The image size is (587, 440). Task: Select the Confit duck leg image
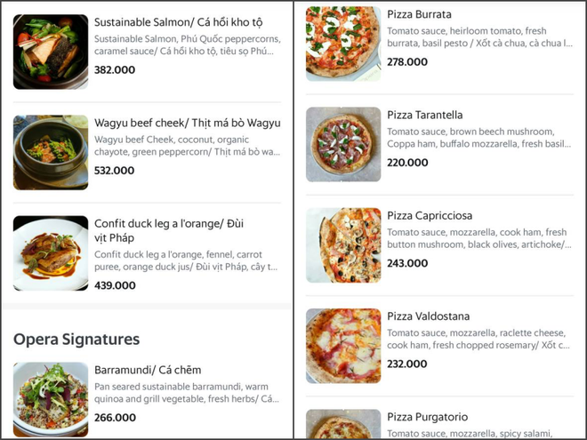pyautogui.click(x=51, y=253)
